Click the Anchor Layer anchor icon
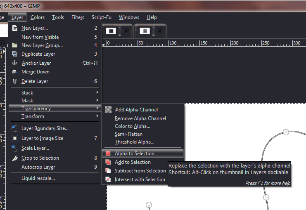 click(14, 63)
